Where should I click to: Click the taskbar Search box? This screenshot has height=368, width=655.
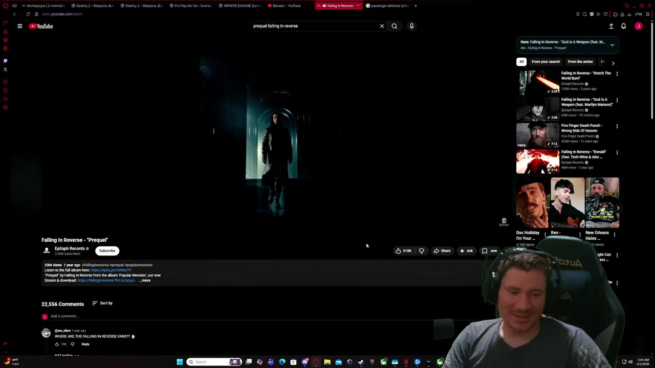pyautogui.click(x=214, y=362)
